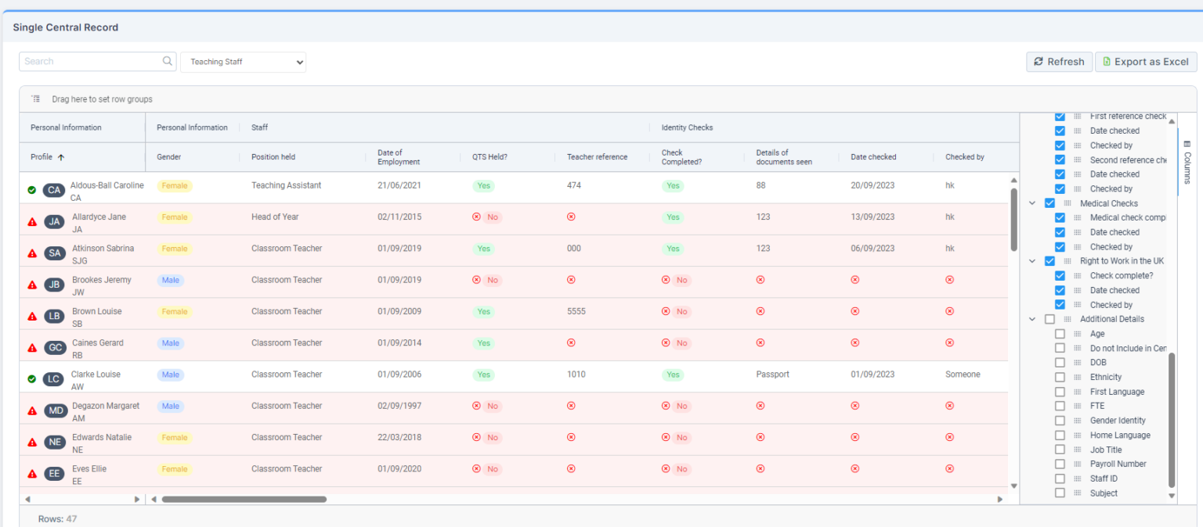Click the warning triangle on Brookes Jeremy's row
The image size is (1203, 527).
pyautogui.click(x=31, y=285)
